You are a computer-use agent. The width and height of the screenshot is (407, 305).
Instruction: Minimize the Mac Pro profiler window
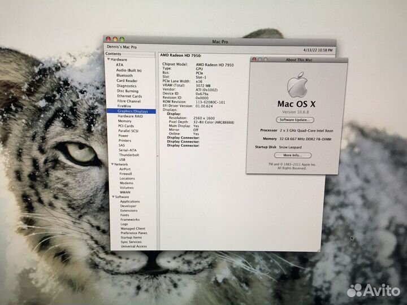pos(115,39)
